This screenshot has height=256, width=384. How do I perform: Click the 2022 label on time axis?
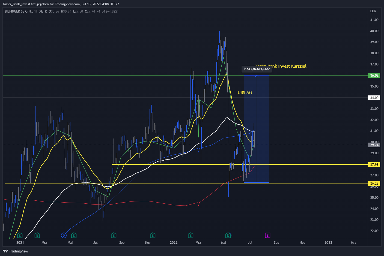[174, 243]
